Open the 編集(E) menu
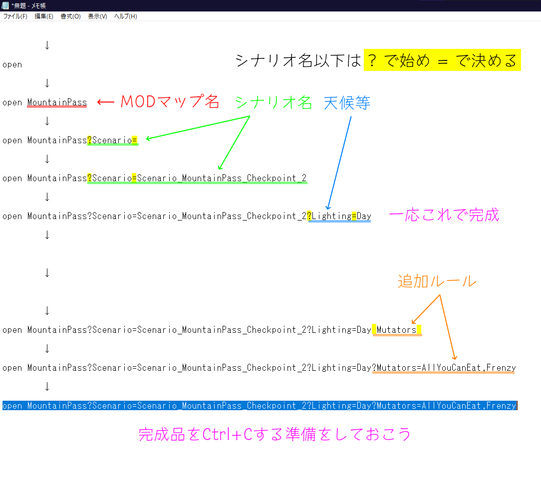The height and width of the screenshot is (499, 541). point(43,16)
